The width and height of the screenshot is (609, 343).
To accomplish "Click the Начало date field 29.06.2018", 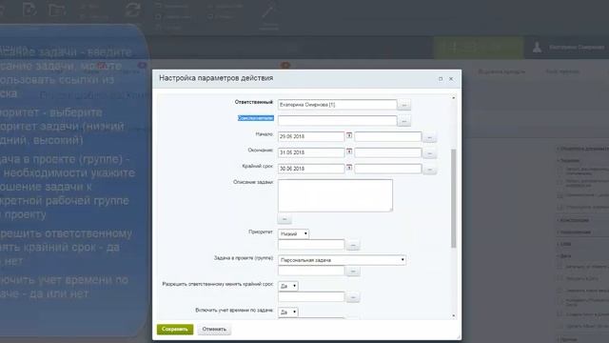I will pyautogui.click(x=311, y=136).
